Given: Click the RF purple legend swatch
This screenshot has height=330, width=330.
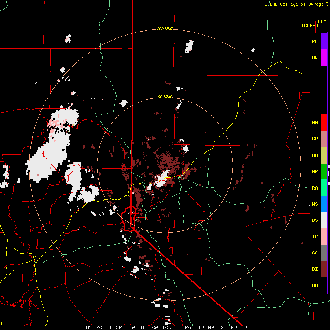Looking at the screenshot, I should (x=324, y=41).
